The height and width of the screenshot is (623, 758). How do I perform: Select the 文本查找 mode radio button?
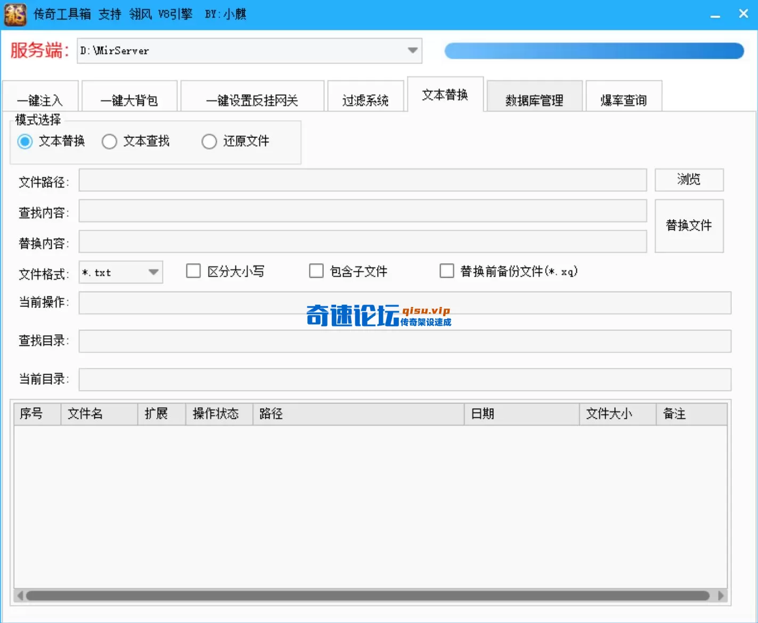(110, 141)
